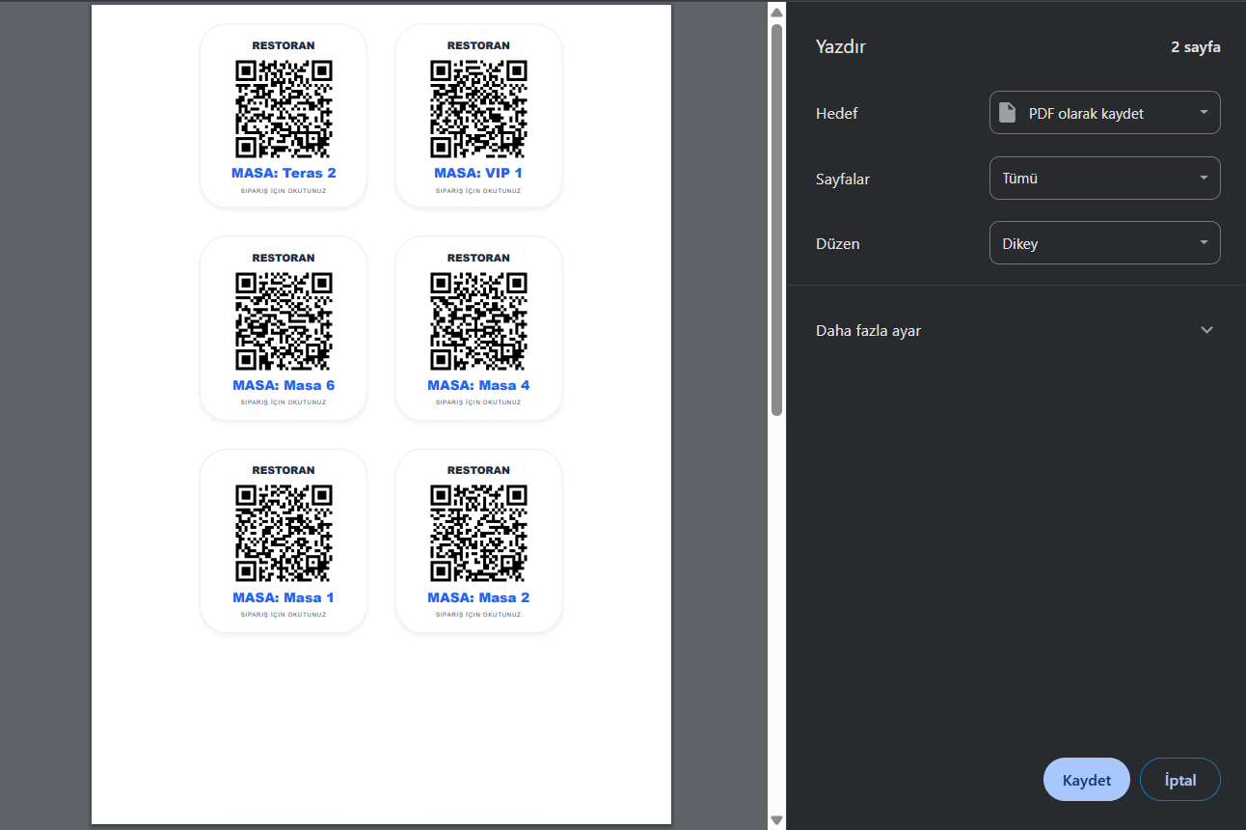The height and width of the screenshot is (830, 1246).
Task: Click the QR code for Masa 2
Action: click(x=478, y=534)
